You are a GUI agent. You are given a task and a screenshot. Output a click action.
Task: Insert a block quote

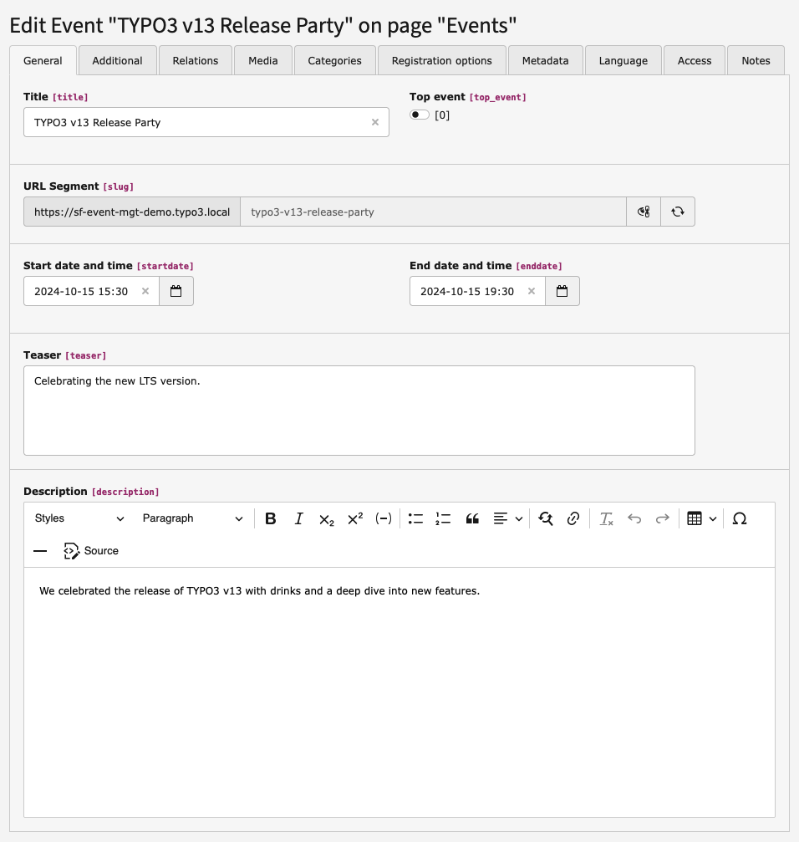(x=472, y=518)
